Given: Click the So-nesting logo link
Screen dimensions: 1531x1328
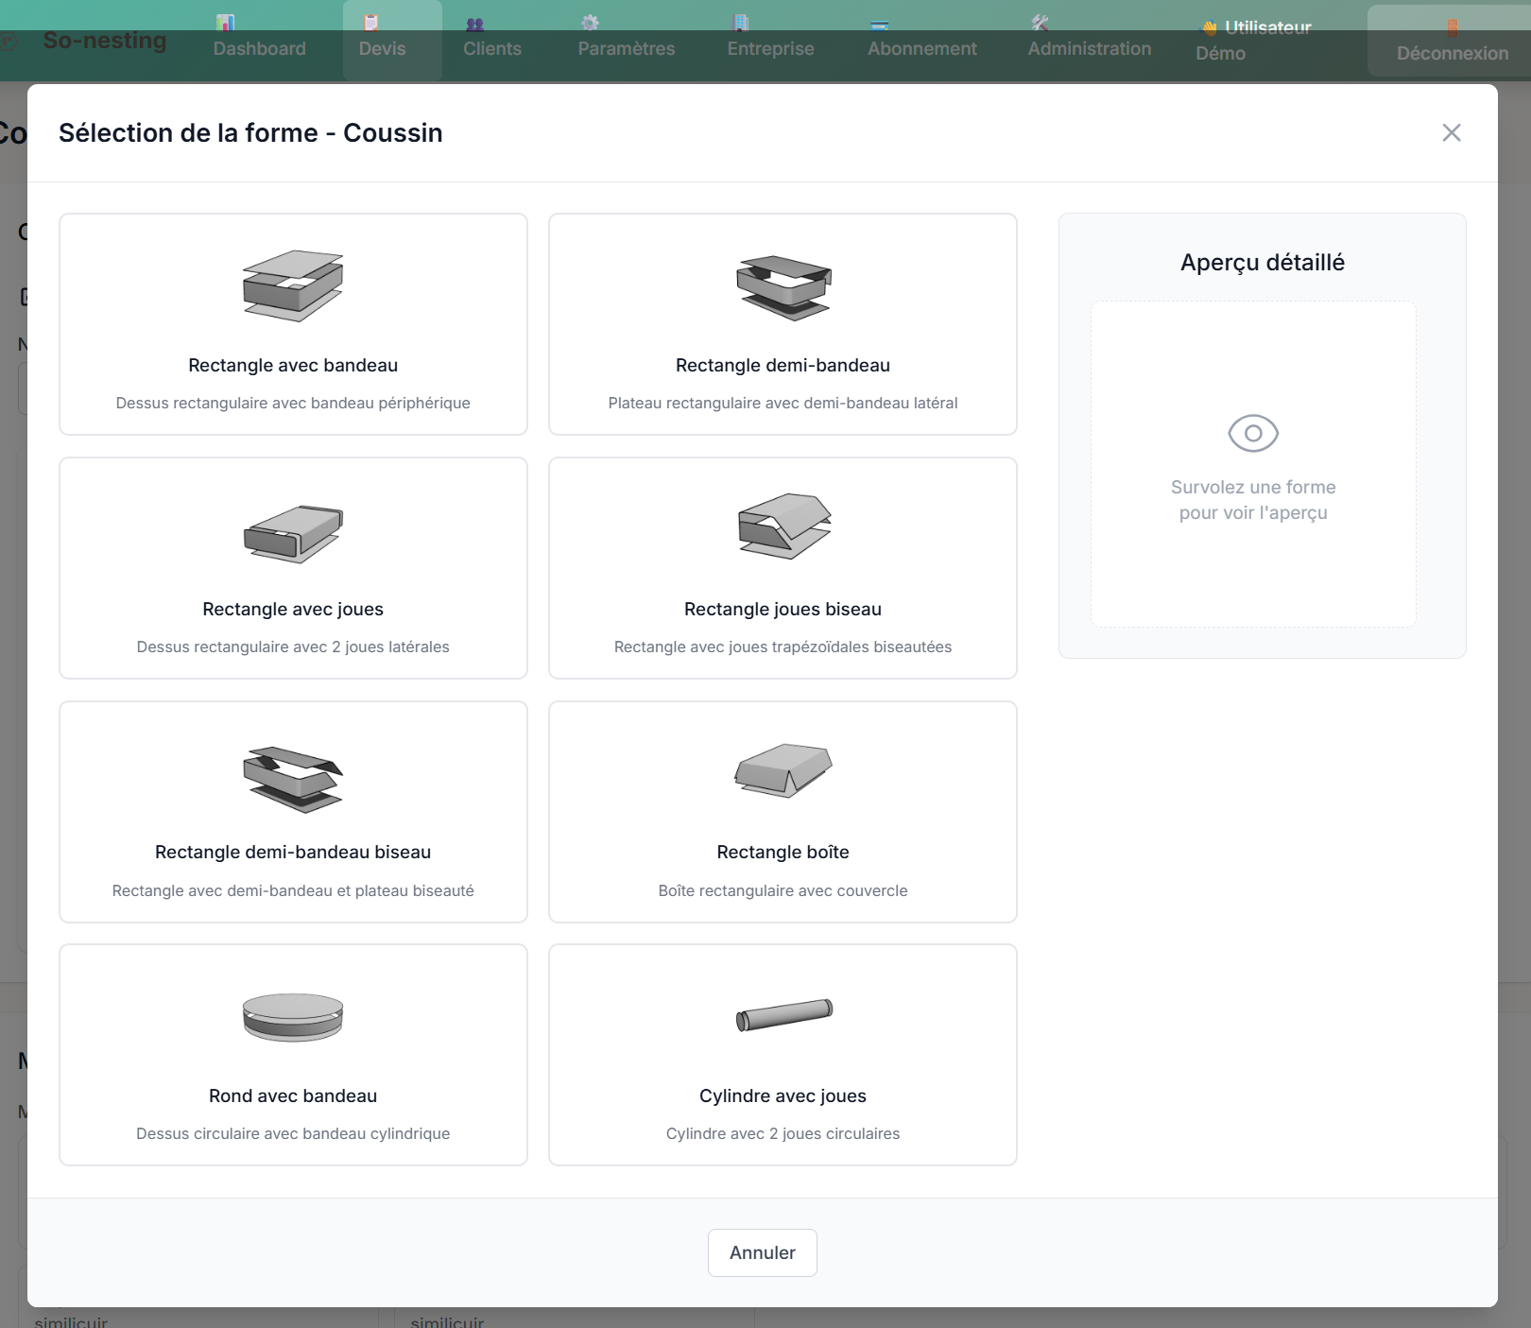Looking at the screenshot, I should [104, 41].
